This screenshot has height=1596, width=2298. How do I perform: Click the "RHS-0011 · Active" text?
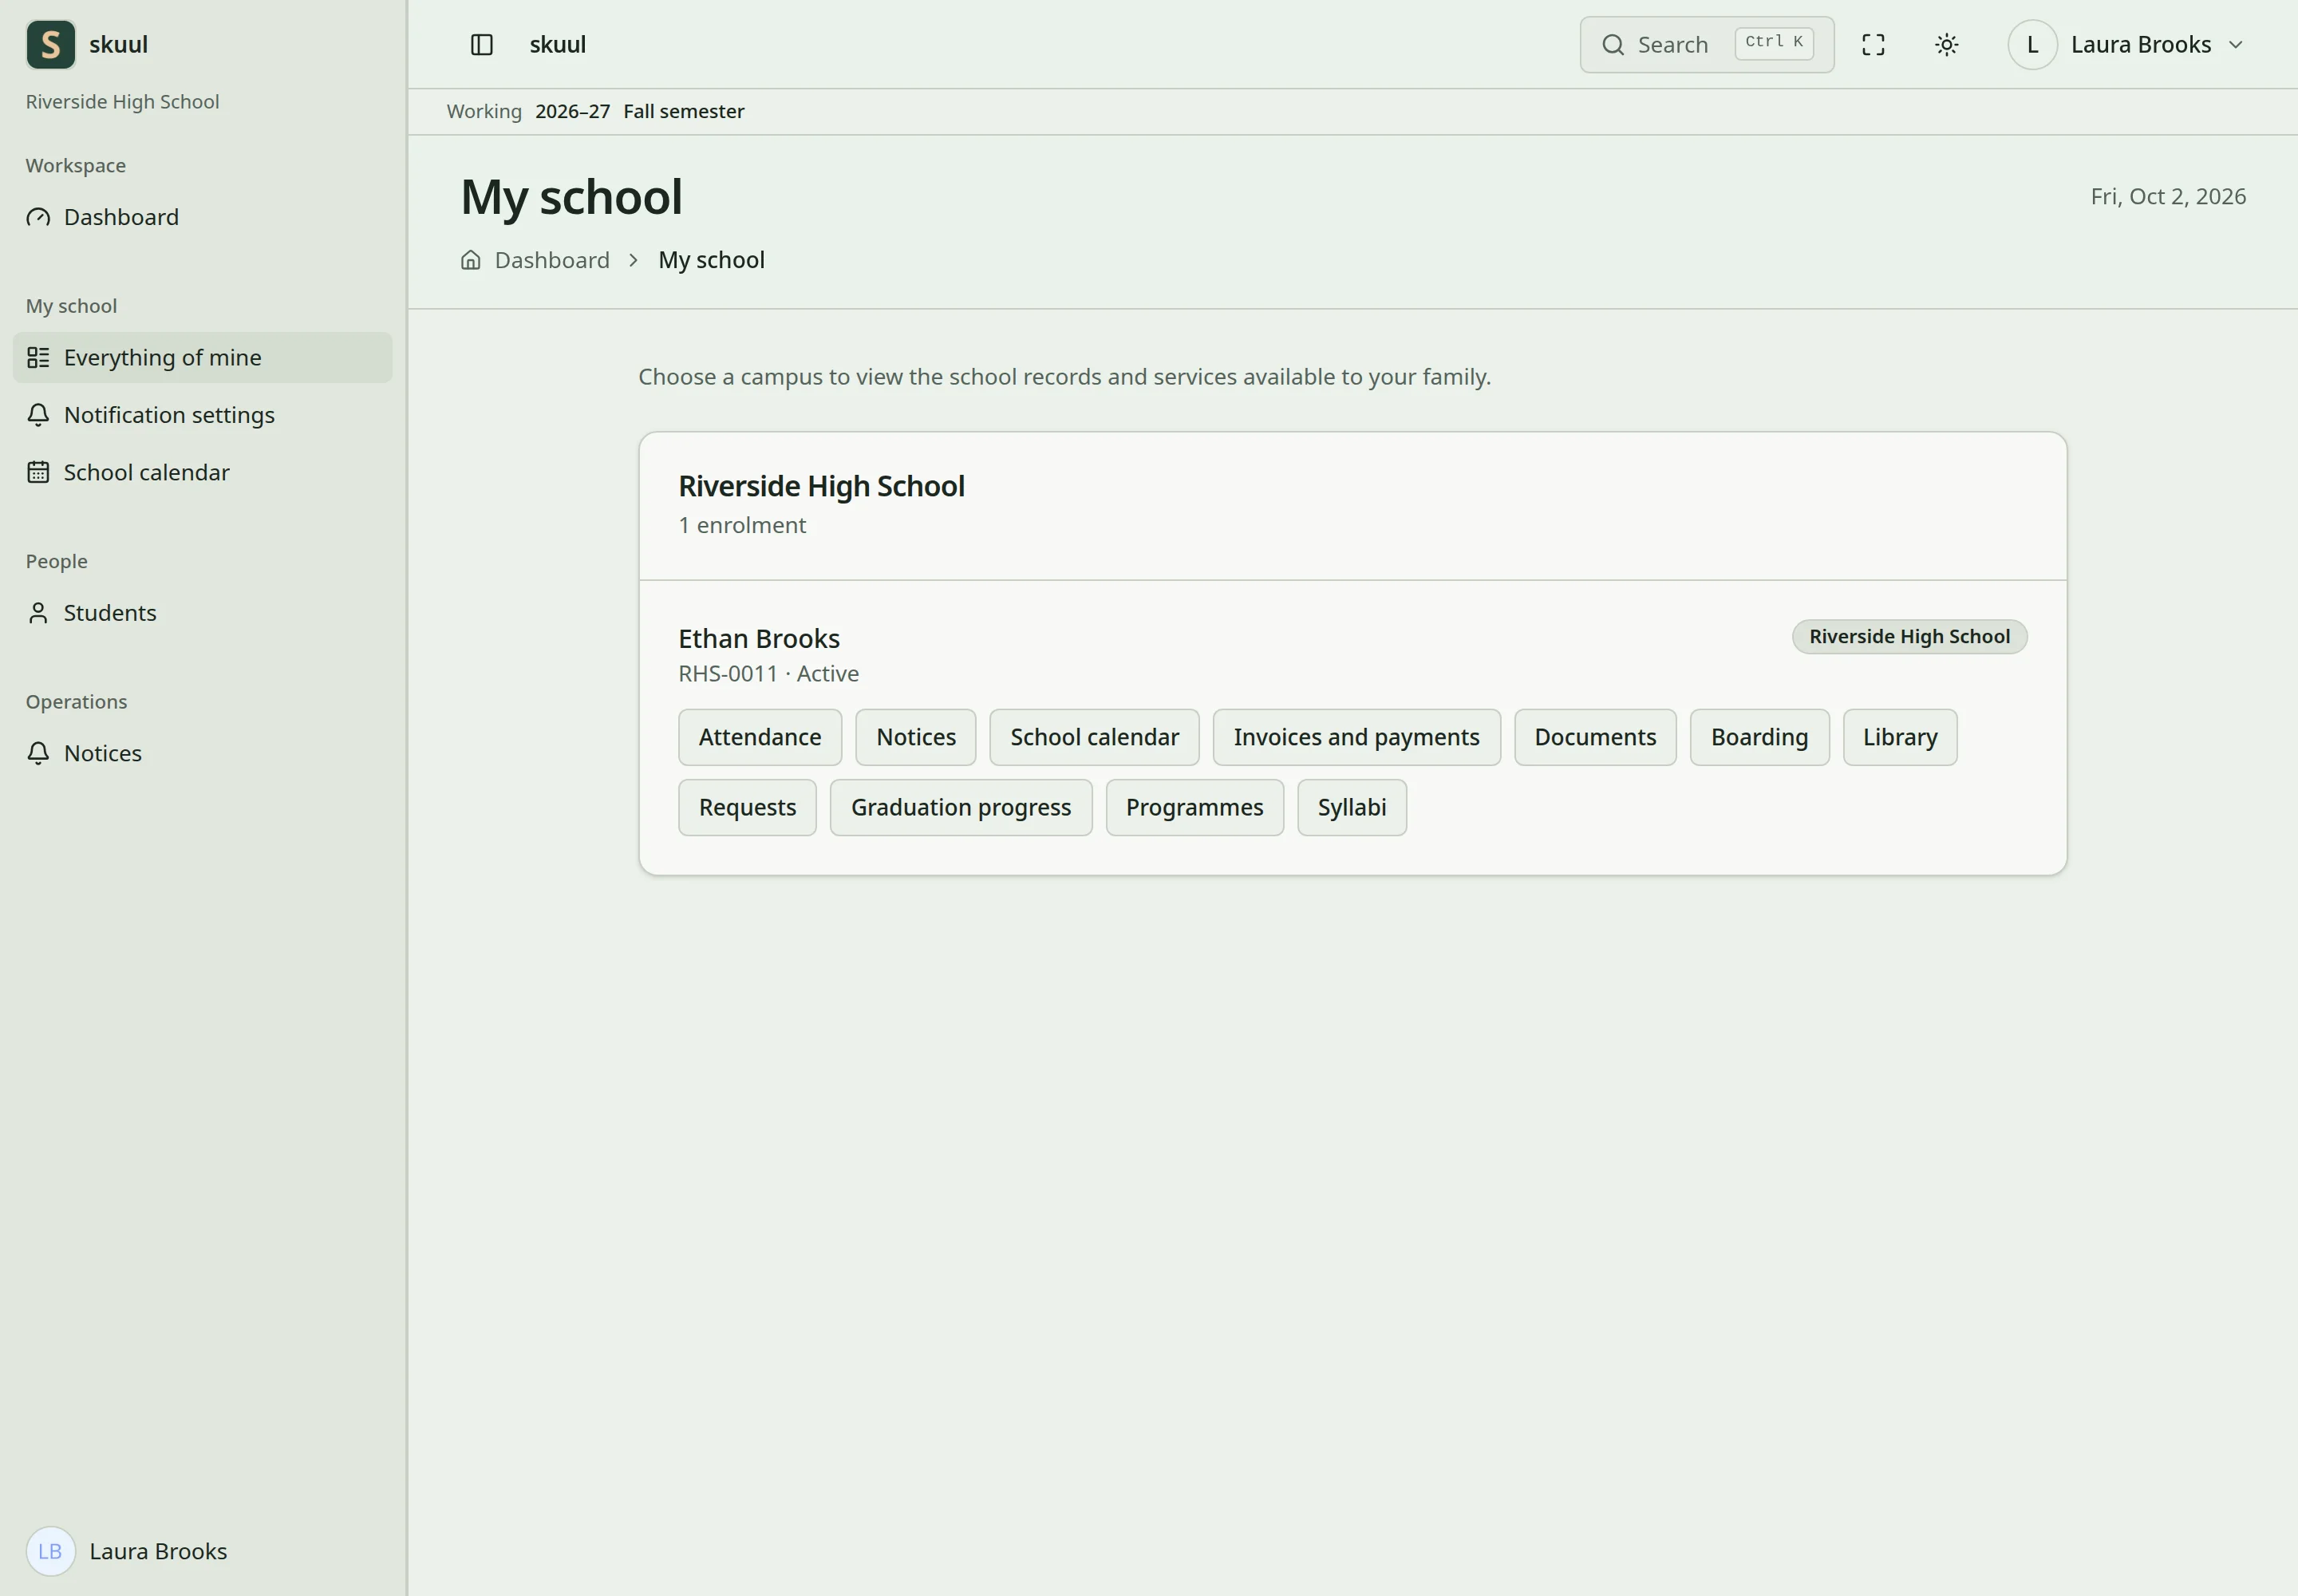pos(768,674)
